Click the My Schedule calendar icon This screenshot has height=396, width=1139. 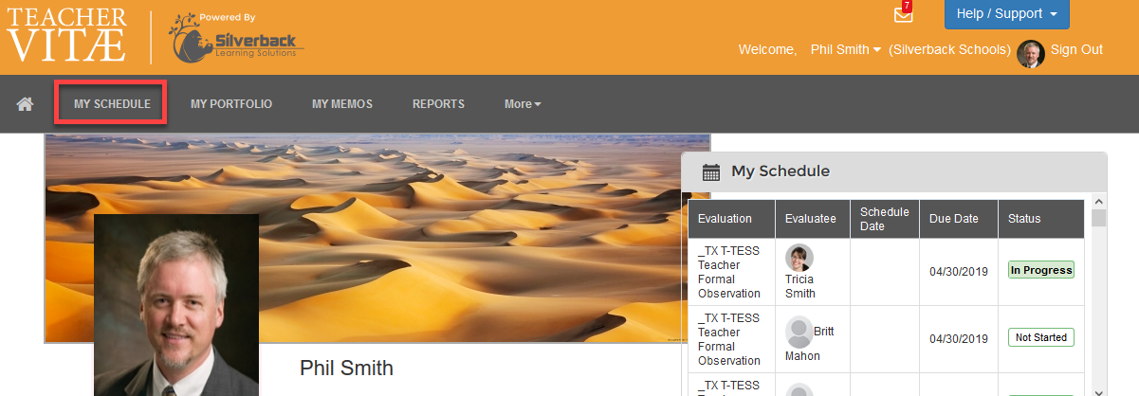(x=710, y=172)
